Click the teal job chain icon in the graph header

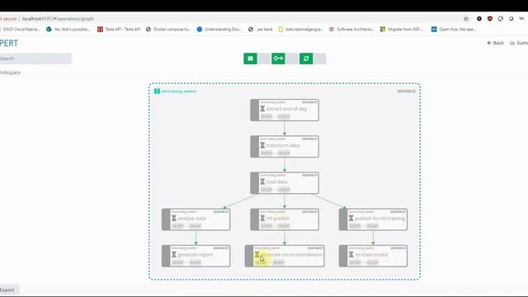(x=157, y=92)
